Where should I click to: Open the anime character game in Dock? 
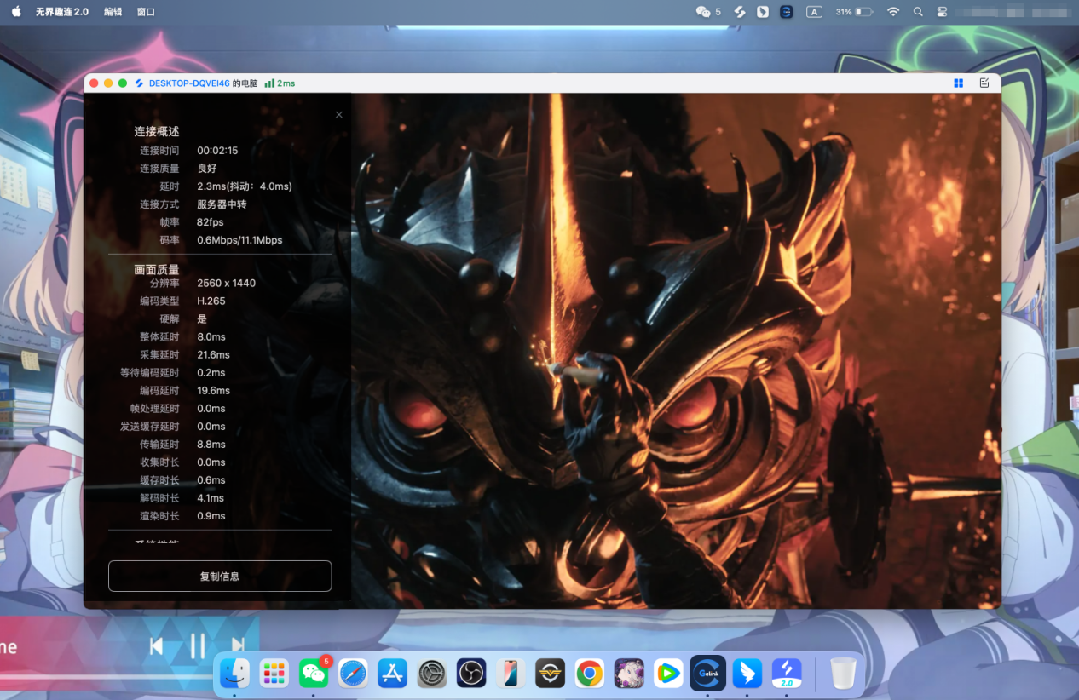[x=629, y=674]
